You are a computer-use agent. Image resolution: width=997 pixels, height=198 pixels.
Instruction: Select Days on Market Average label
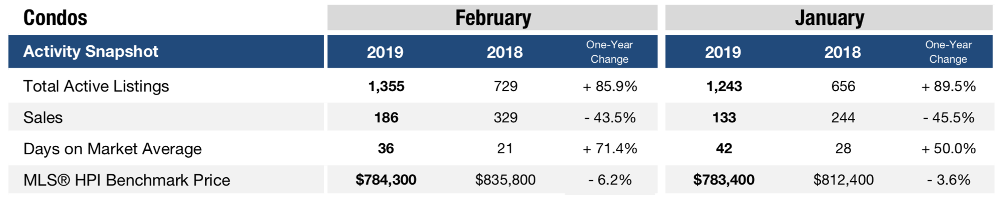click(x=112, y=149)
